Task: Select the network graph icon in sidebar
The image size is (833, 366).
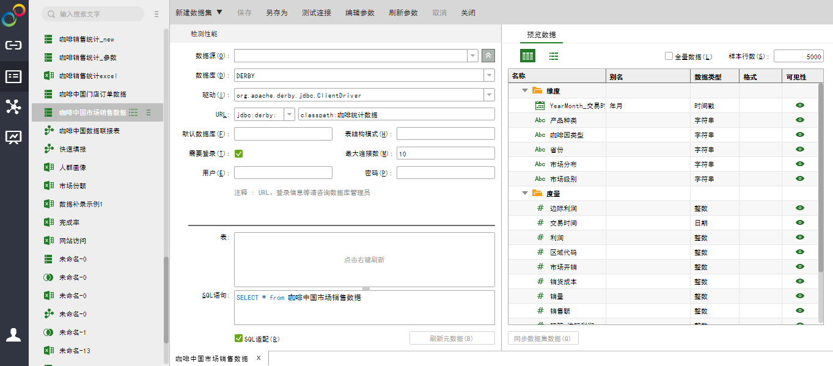Action: 13,106
